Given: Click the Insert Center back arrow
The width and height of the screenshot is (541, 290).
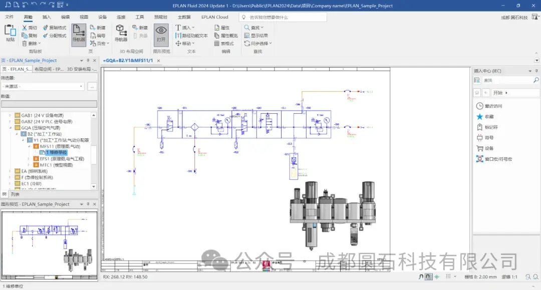Looking at the screenshot, I should pyautogui.click(x=486, y=93).
